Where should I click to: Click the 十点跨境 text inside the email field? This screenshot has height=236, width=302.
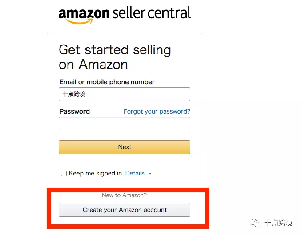tap(74, 94)
